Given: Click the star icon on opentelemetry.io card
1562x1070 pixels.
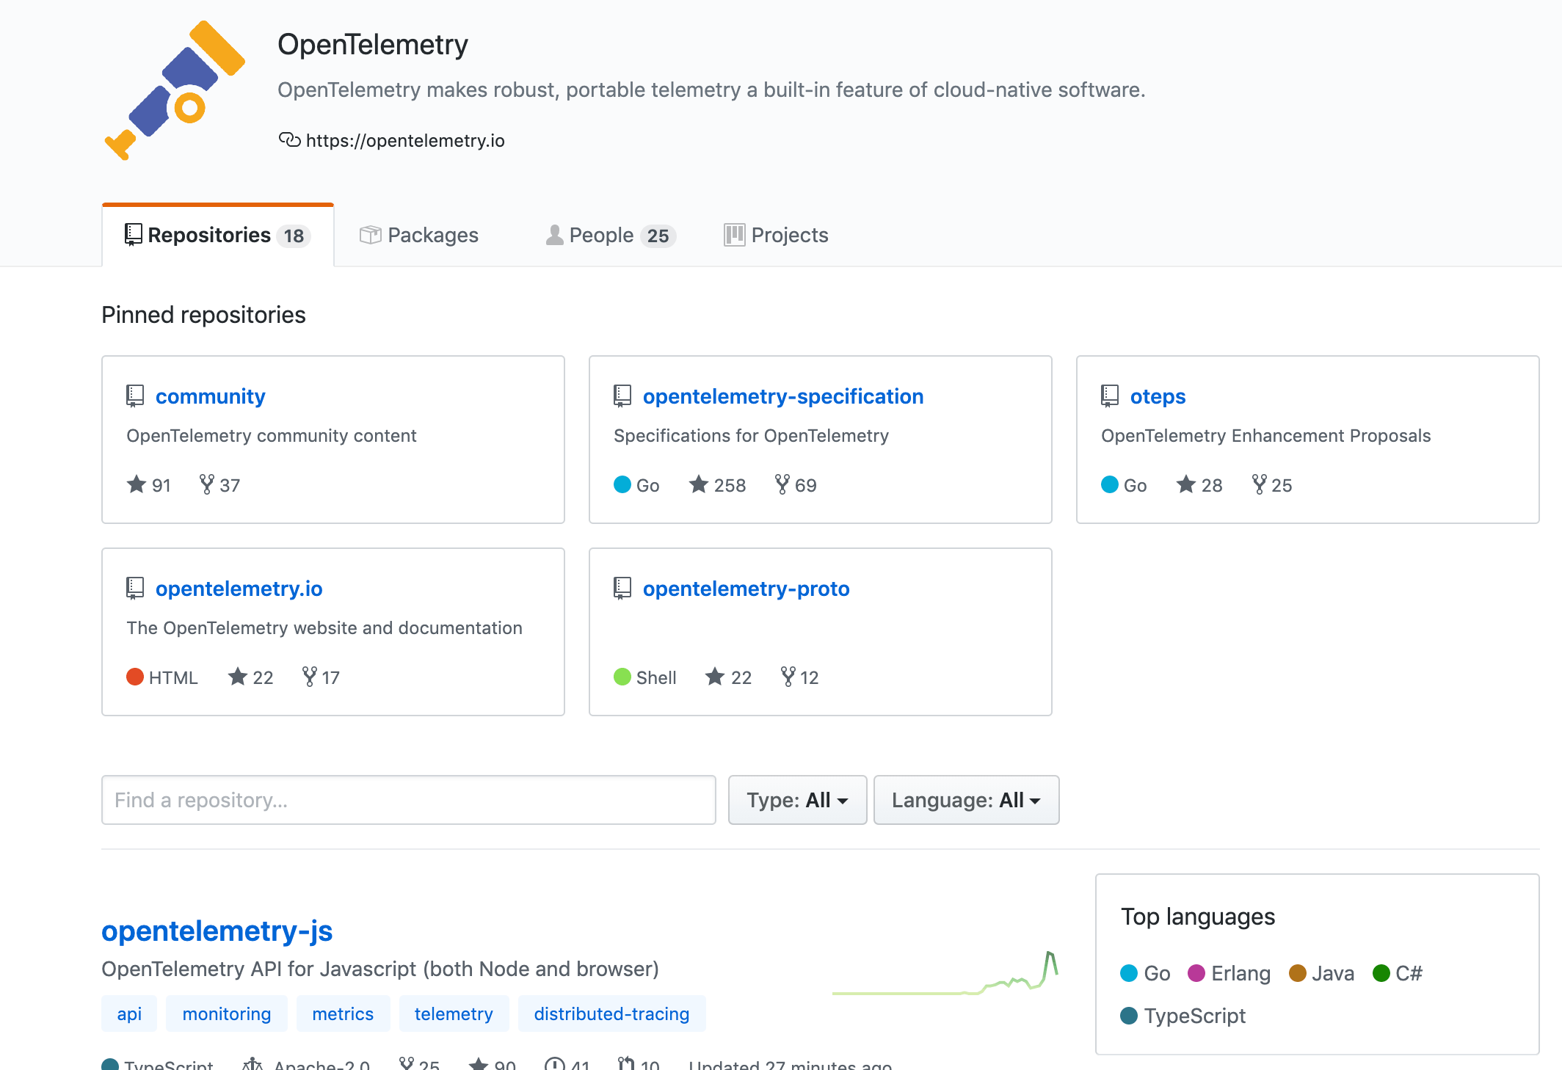Looking at the screenshot, I should point(237,677).
